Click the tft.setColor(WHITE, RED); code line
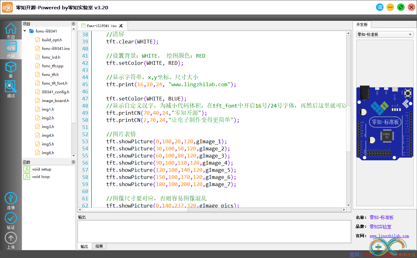 [x=145, y=63]
